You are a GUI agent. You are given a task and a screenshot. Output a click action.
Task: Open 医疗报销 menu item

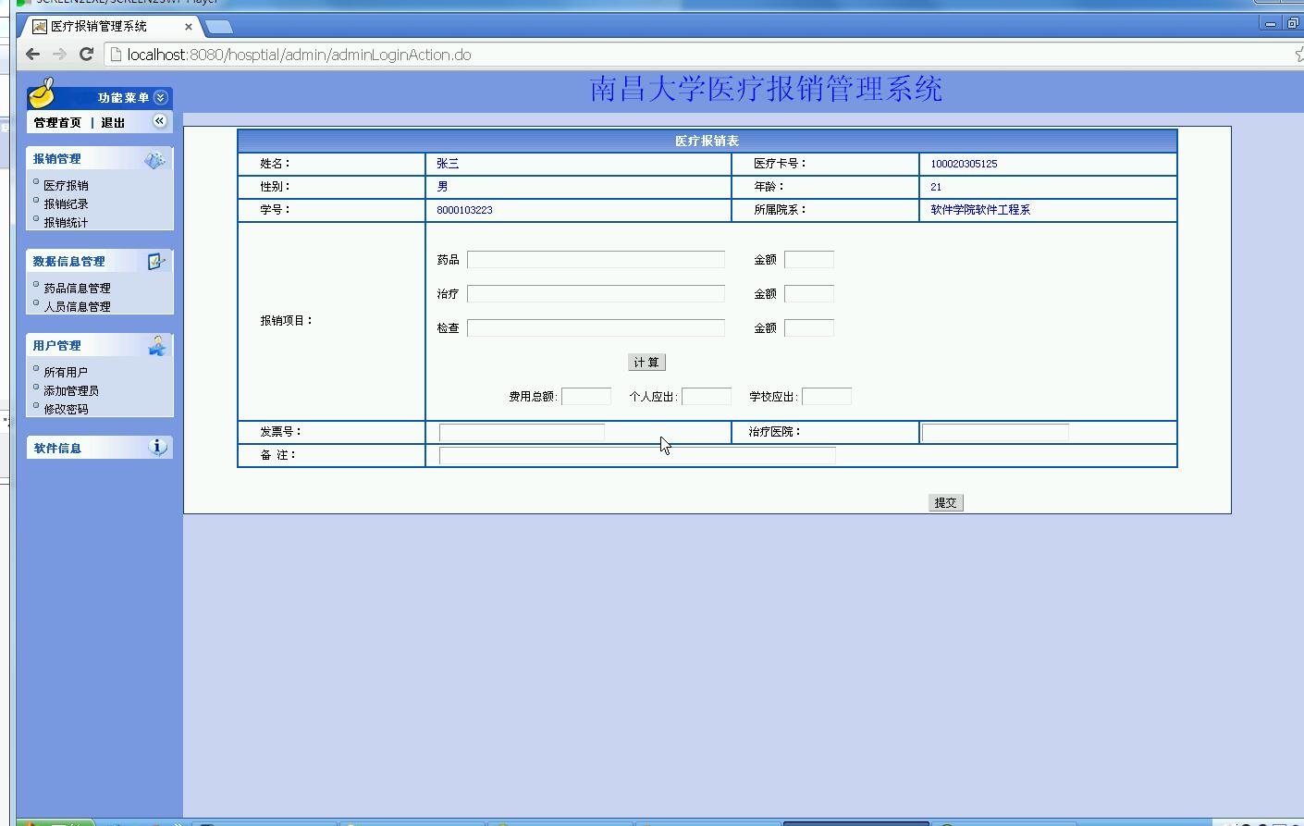click(66, 186)
